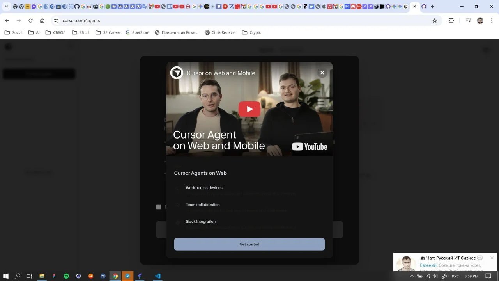Expand the tab search chevron
Screen dimensions: 499x281
(x=6, y=7)
